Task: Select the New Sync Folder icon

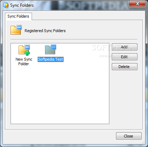Action: pos(24,50)
